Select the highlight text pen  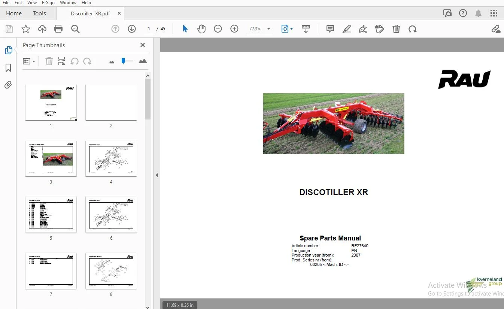coord(347,29)
